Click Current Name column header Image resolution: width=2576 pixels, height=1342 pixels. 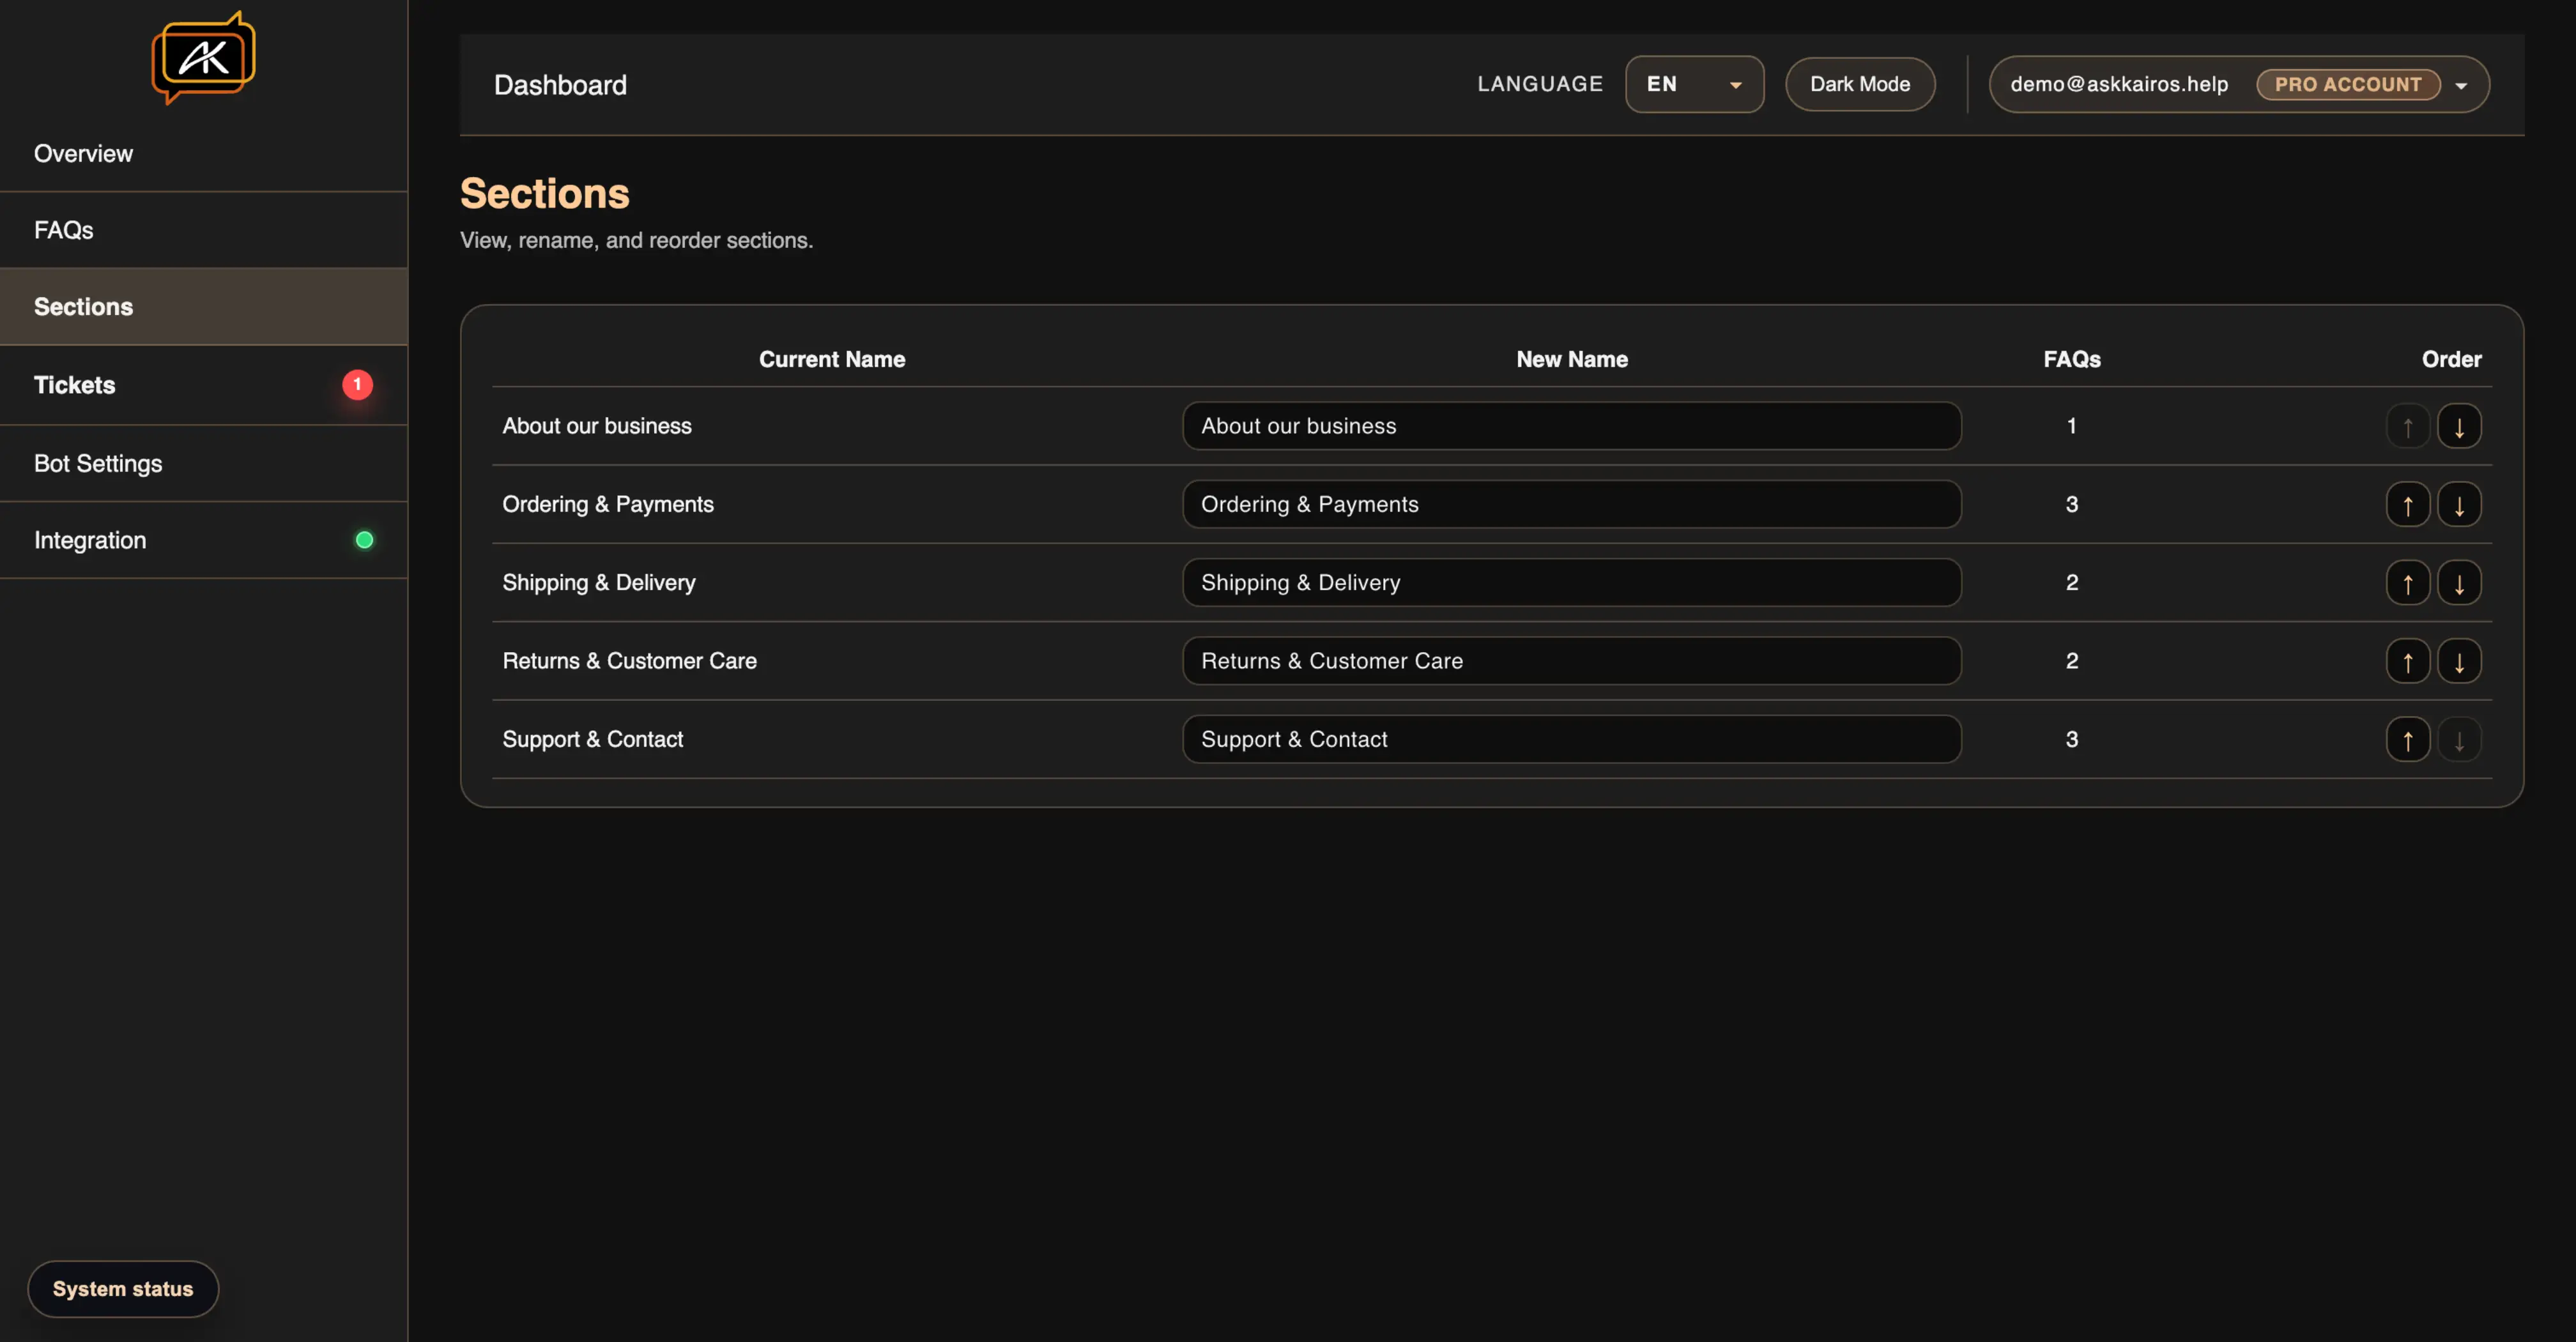coord(831,359)
